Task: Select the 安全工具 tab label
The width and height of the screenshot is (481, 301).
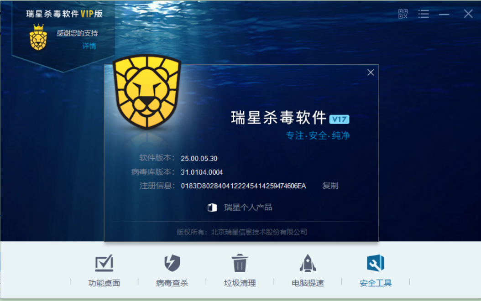Action: click(376, 283)
